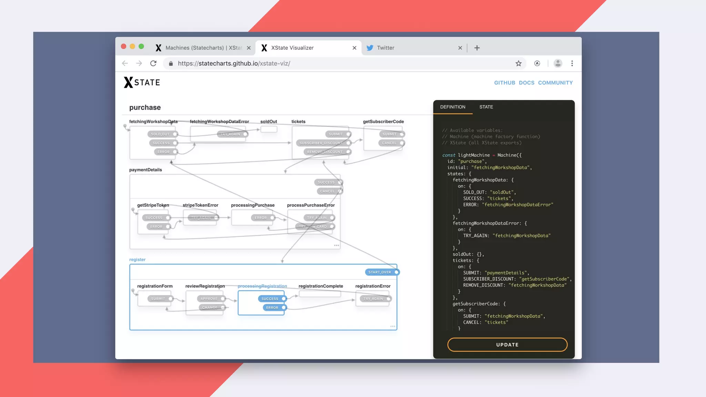This screenshot has height=397, width=706.
Task: Expand the register state ellipsis
Action: (x=393, y=326)
